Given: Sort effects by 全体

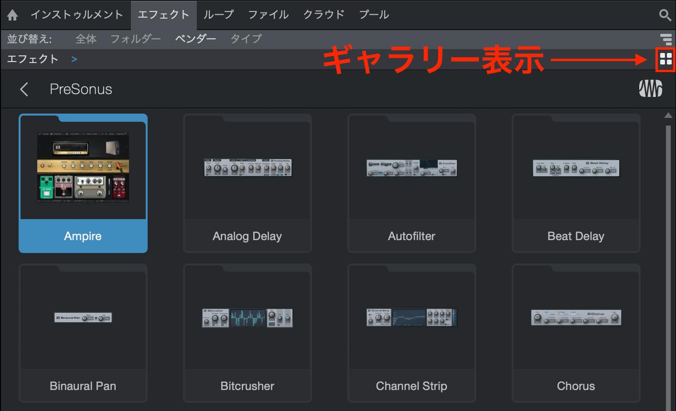Looking at the screenshot, I should coord(86,39).
